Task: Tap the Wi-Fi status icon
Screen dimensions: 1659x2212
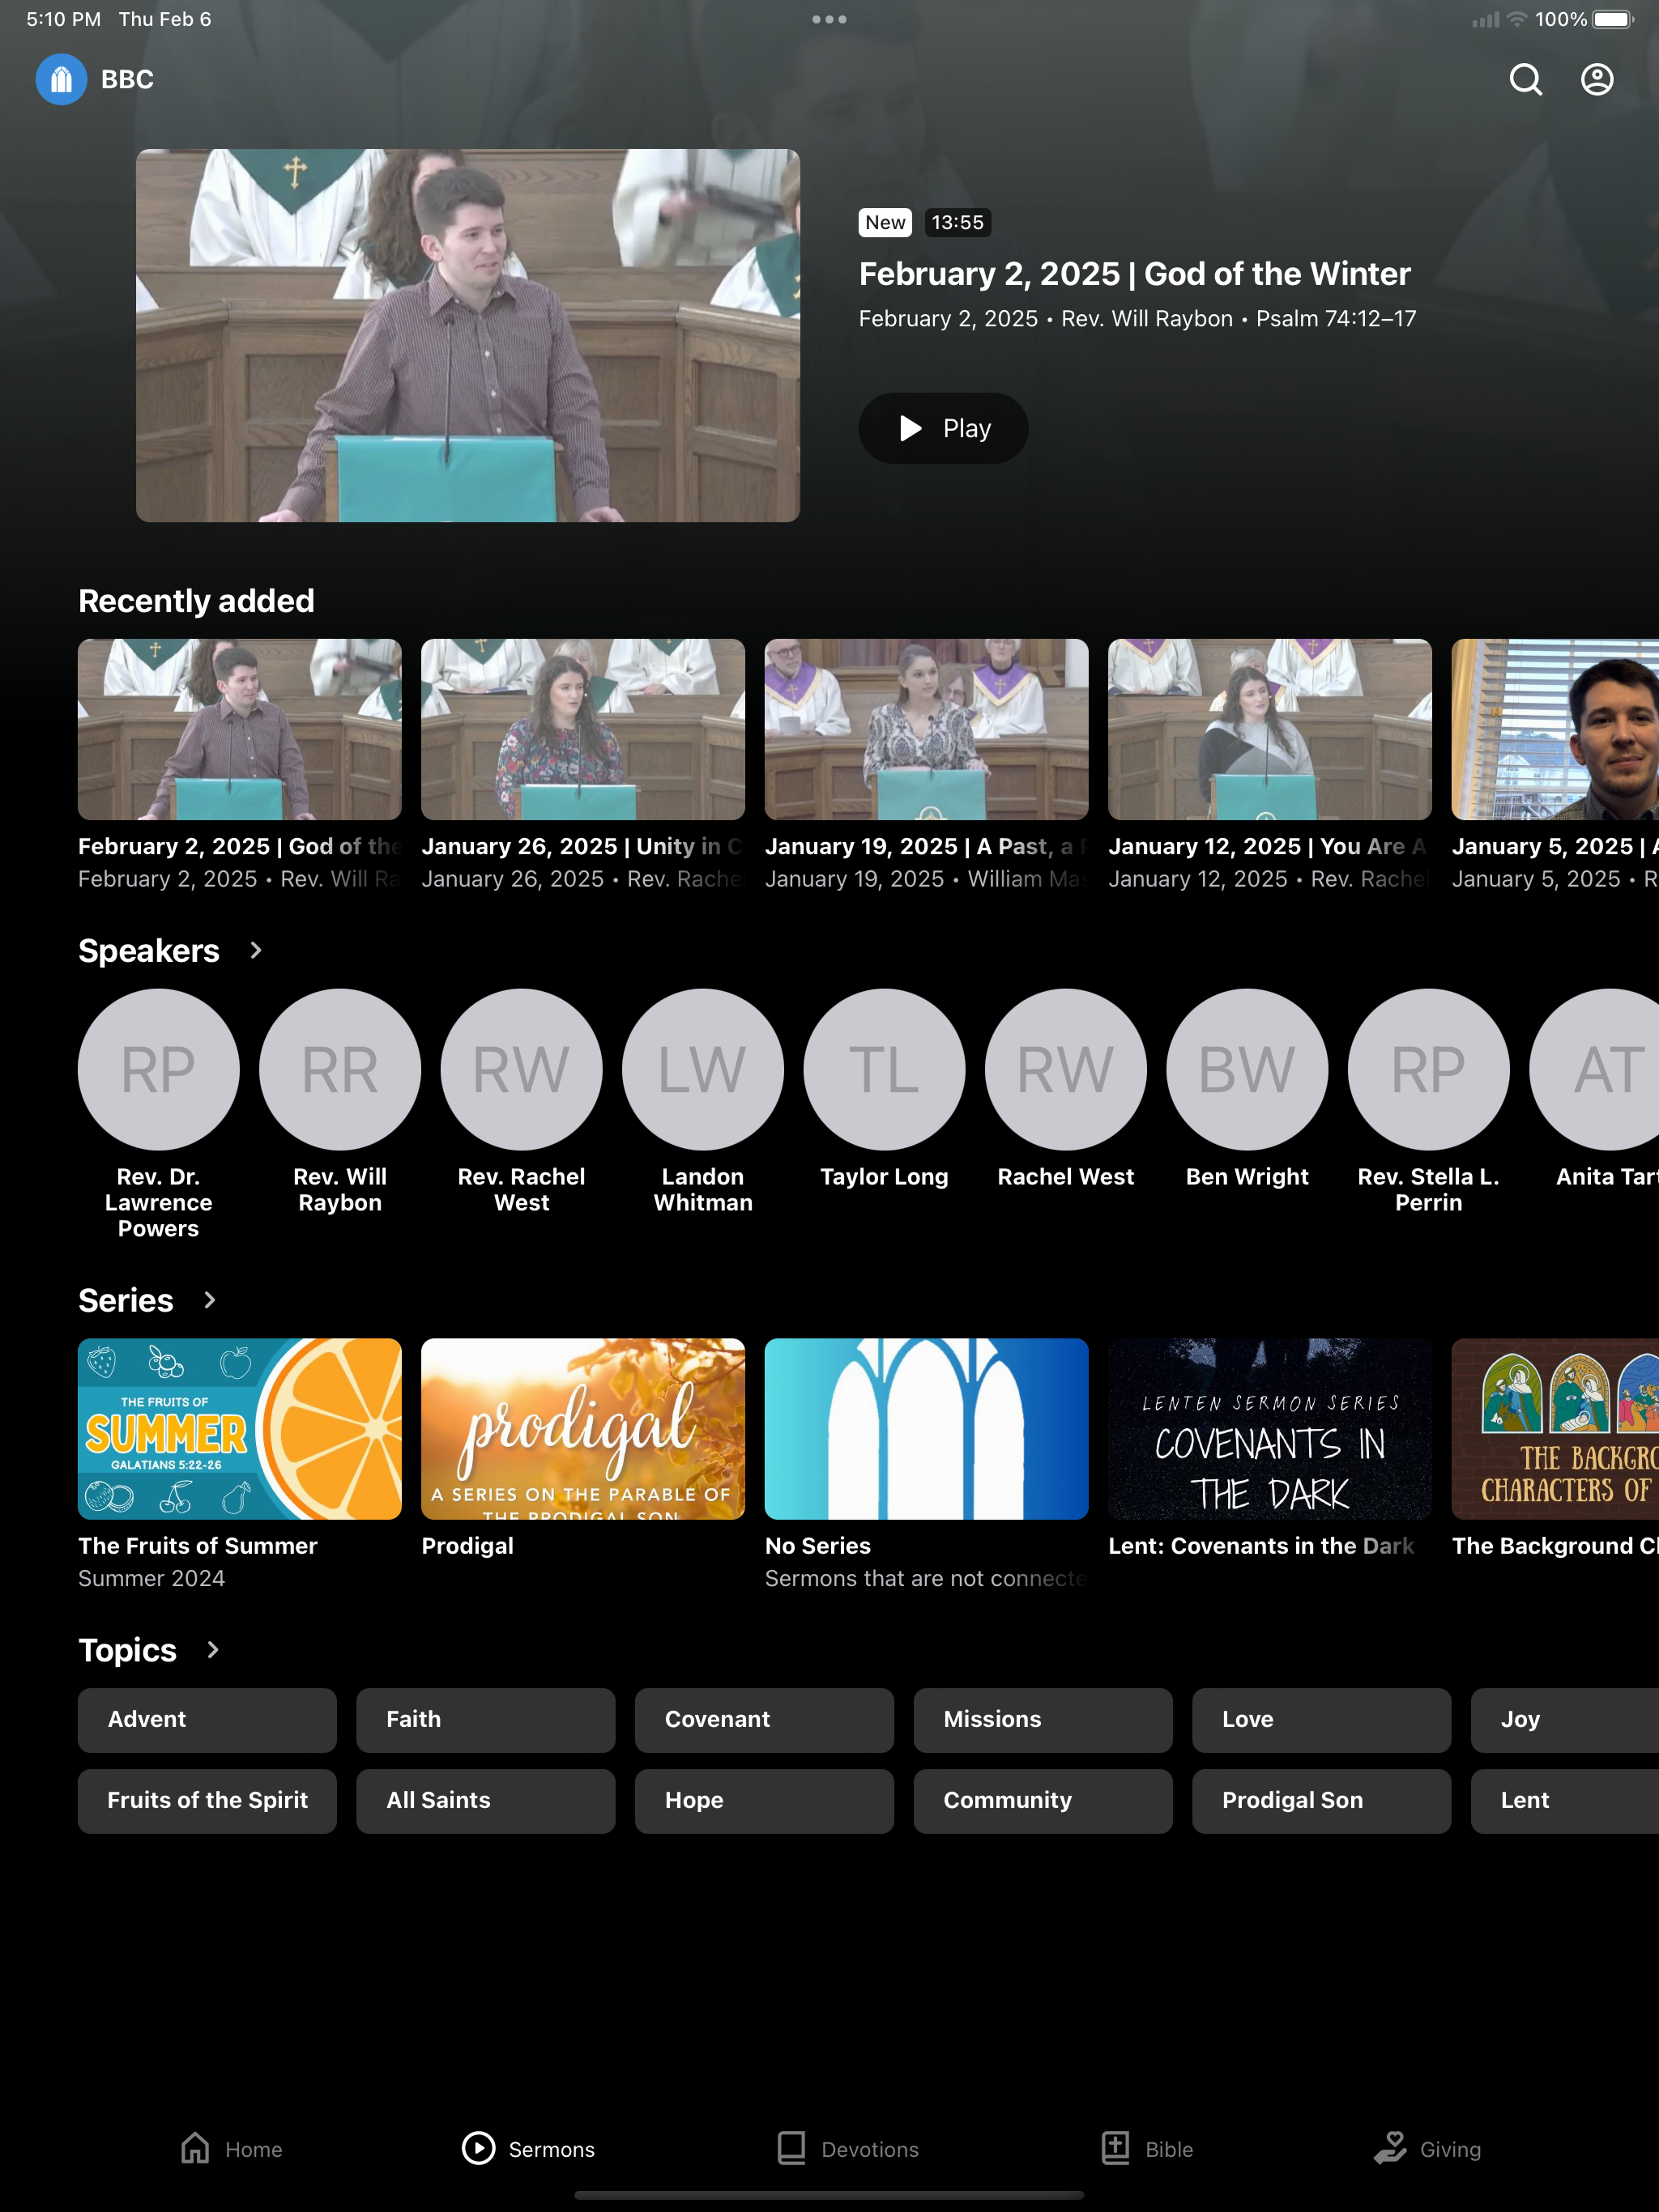Action: coord(1517,19)
